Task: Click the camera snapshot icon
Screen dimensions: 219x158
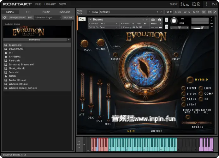Action: pyautogui.click(x=153, y=20)
